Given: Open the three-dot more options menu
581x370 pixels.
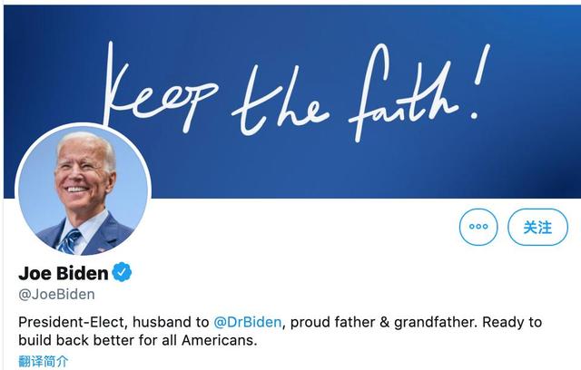Looking at the screenshot, I should [478, 227].
